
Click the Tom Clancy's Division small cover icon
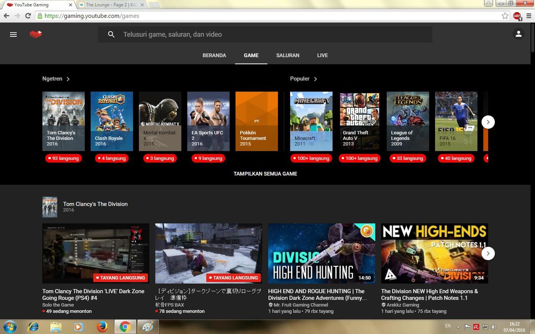50,207
